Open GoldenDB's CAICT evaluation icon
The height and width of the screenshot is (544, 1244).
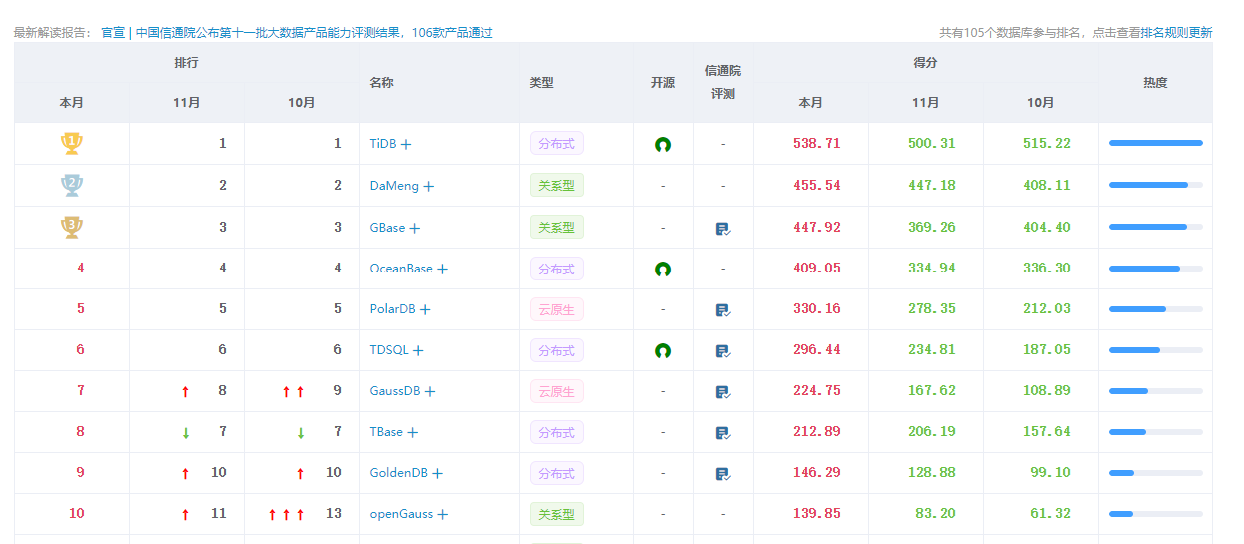click(723, 474)
